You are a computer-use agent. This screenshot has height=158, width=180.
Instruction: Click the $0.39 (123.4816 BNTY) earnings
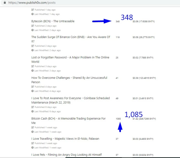144,78
